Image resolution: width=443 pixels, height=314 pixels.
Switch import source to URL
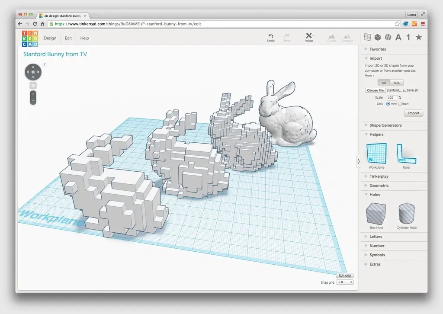[397, 83]
